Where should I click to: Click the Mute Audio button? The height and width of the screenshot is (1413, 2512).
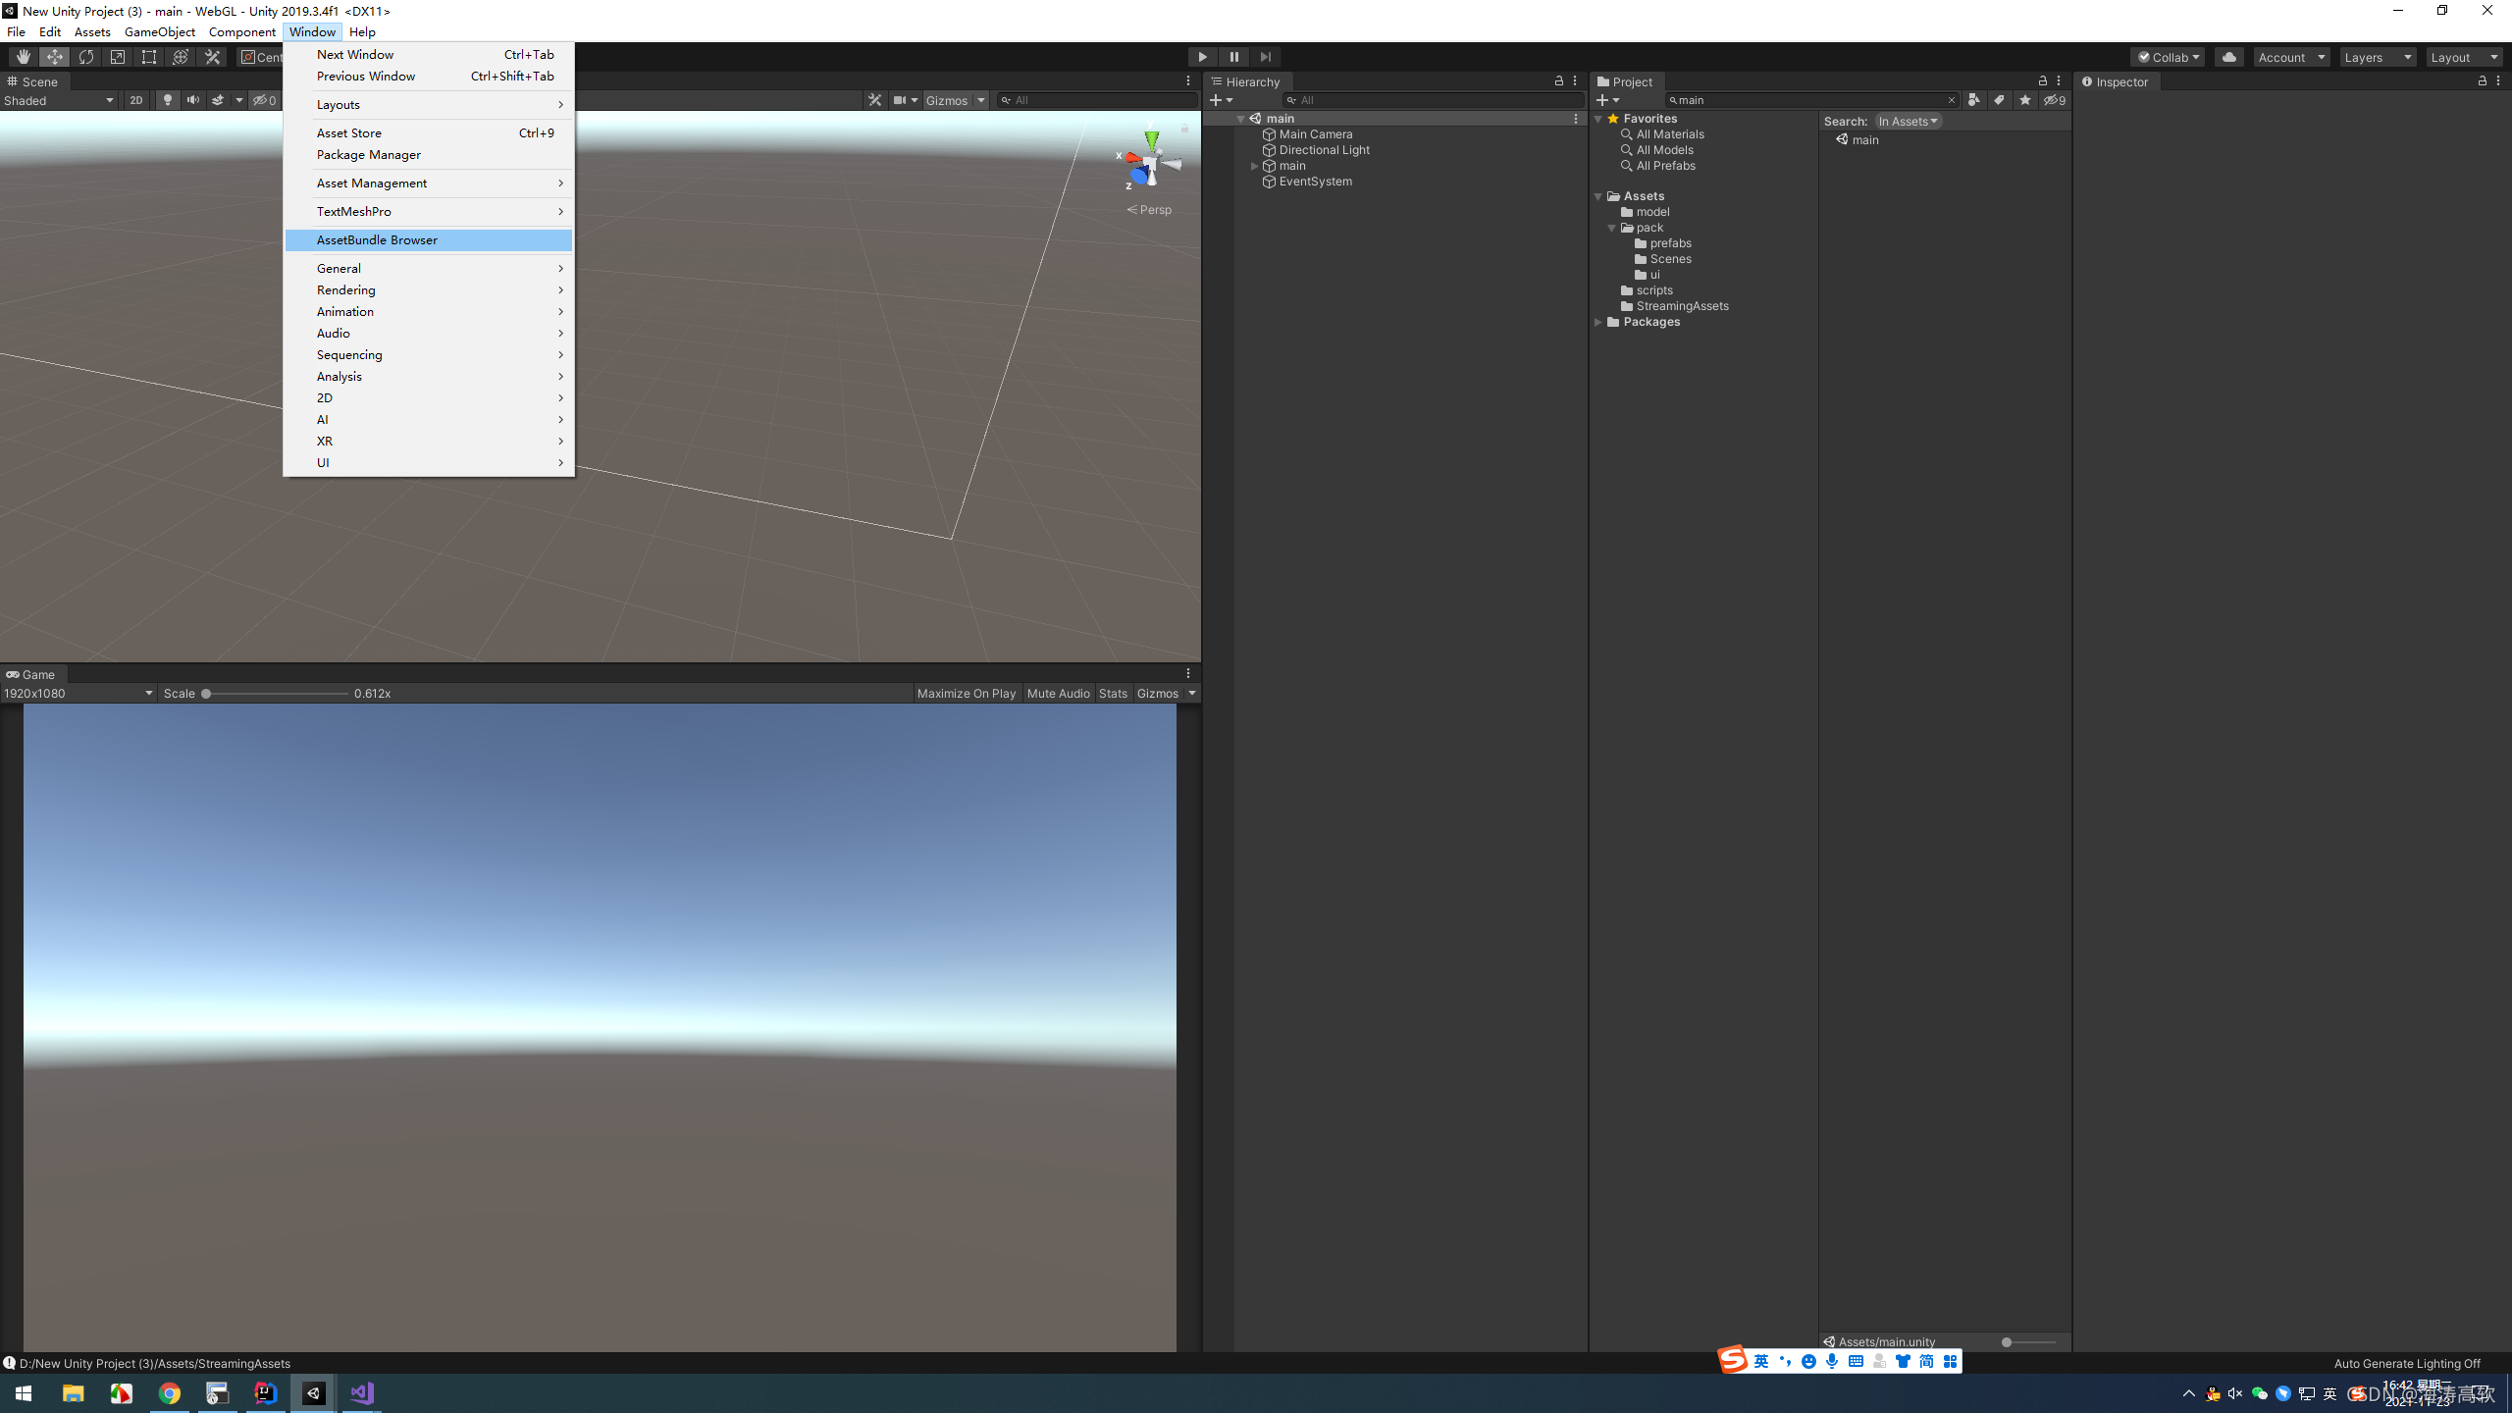click(x=1058, y=694)
